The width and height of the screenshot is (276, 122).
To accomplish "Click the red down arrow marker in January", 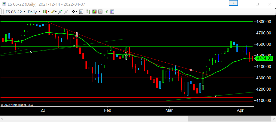I will point(77,35).
